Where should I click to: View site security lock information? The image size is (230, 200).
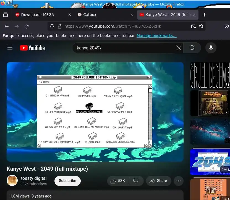(59, 27)
